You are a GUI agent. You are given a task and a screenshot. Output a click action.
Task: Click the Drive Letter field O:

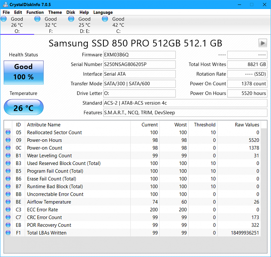pos(139,93)
